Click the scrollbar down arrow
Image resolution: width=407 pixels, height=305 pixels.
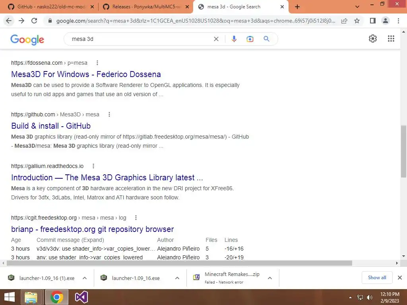click(x=403, y=256)
